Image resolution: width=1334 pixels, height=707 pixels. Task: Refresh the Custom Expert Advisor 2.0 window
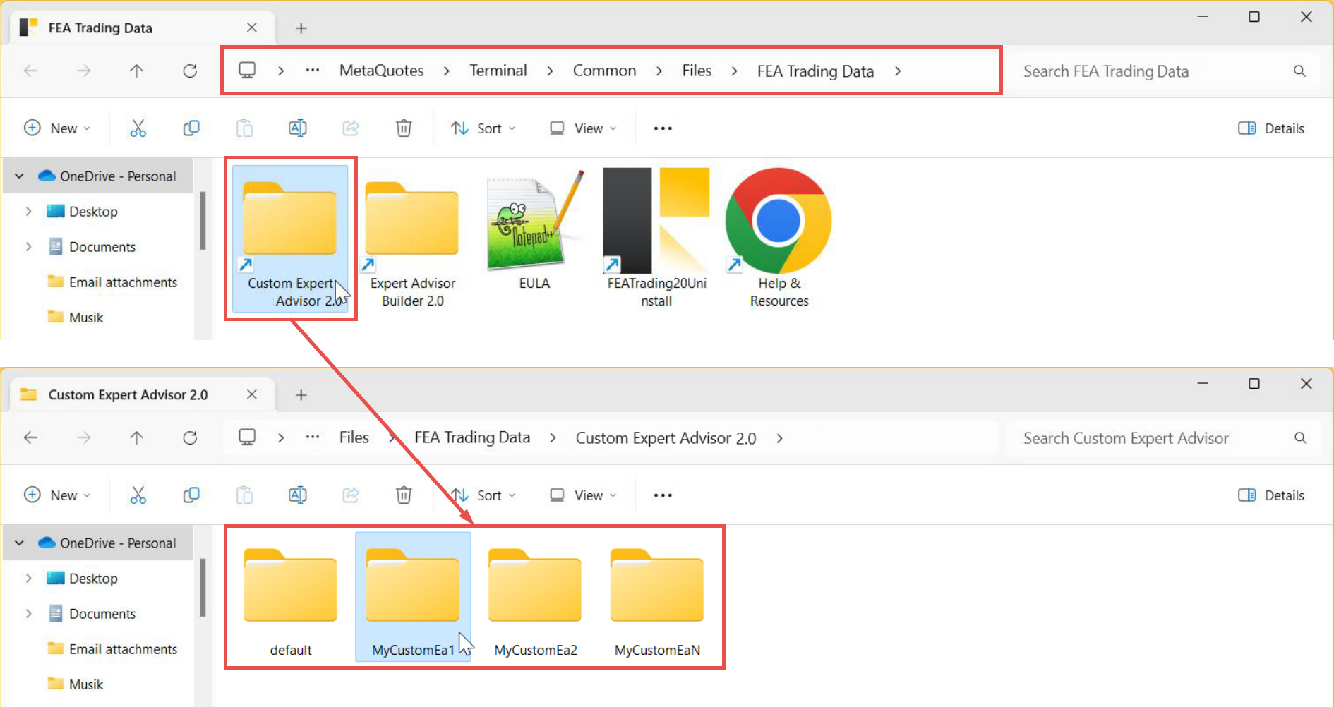190,437
